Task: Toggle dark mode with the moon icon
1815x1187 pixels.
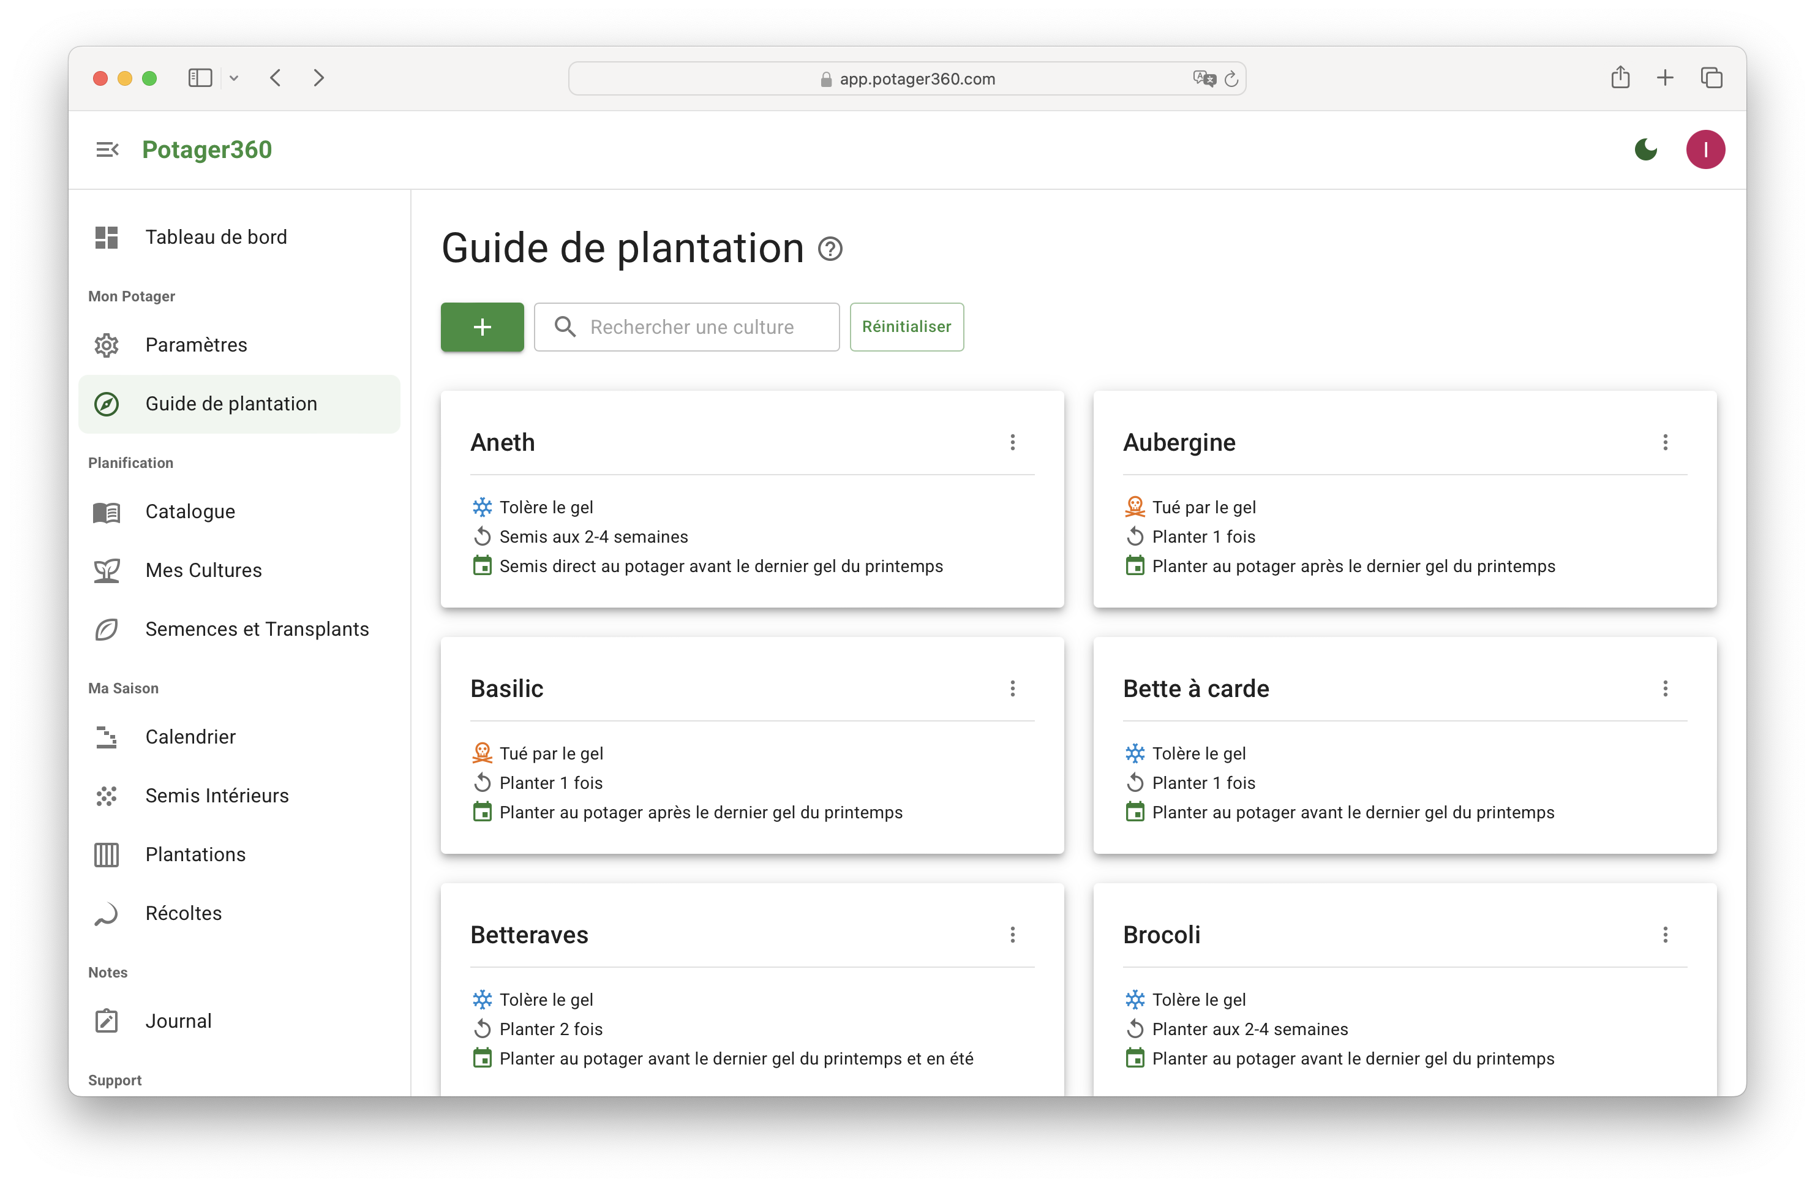Action: (x=1647, y=149)
